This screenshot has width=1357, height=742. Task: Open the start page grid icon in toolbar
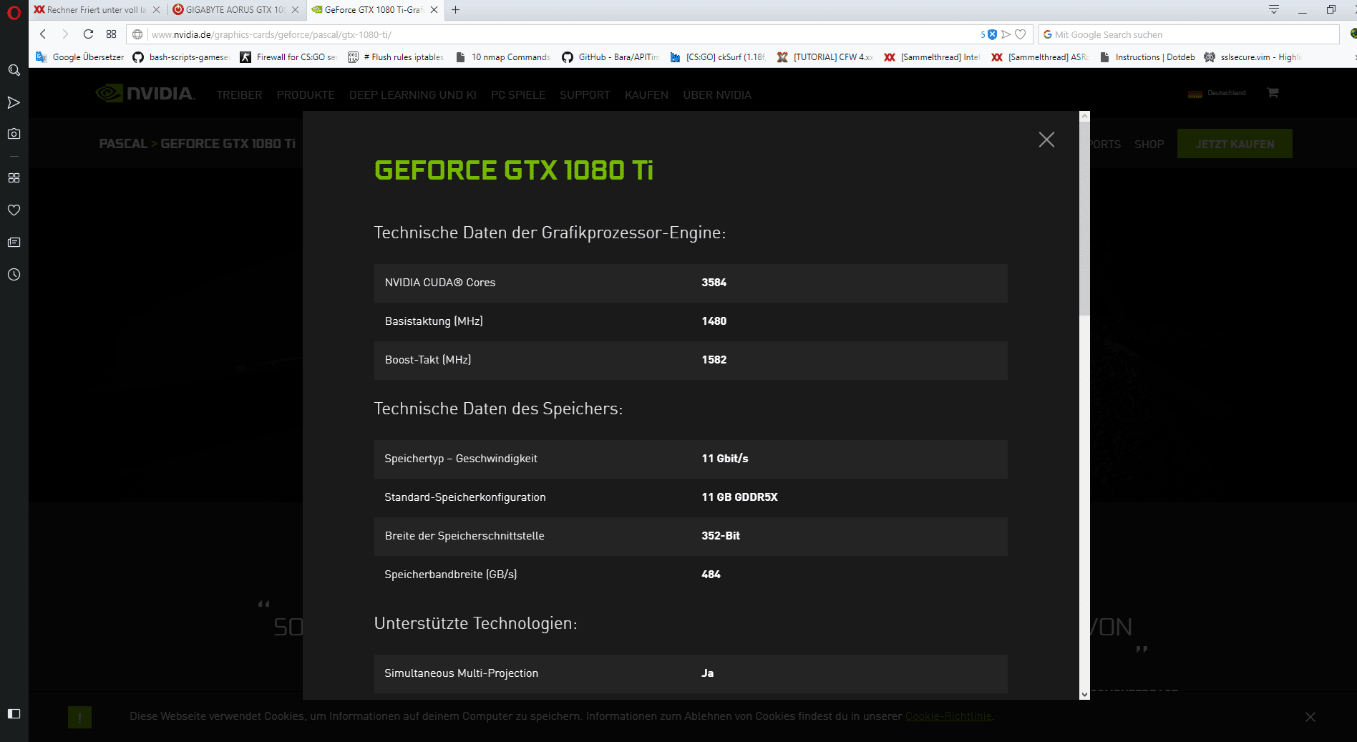[111, 34]
